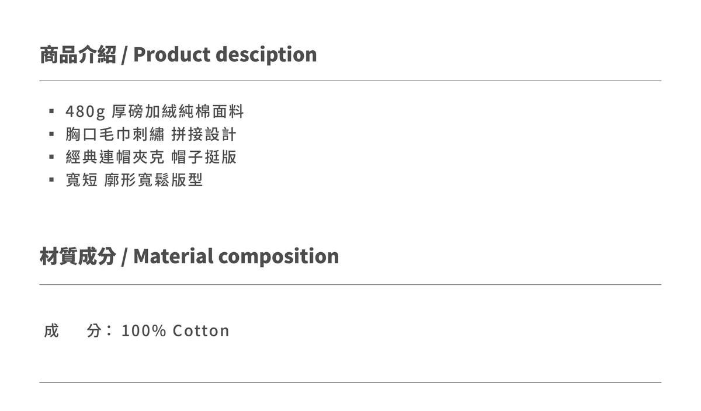Click the bullet marker before 寬短

[51, 180]
